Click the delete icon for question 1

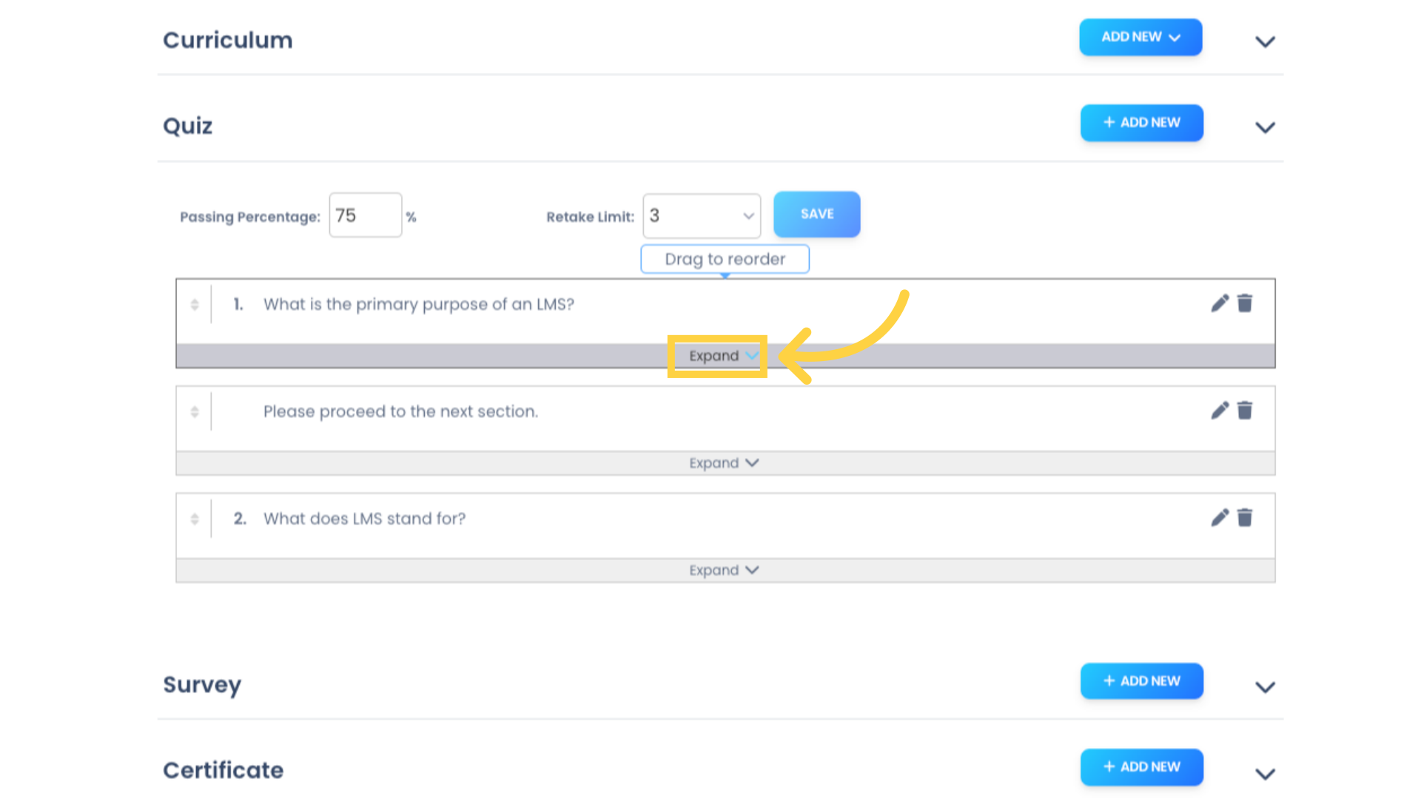point(1246,303)
